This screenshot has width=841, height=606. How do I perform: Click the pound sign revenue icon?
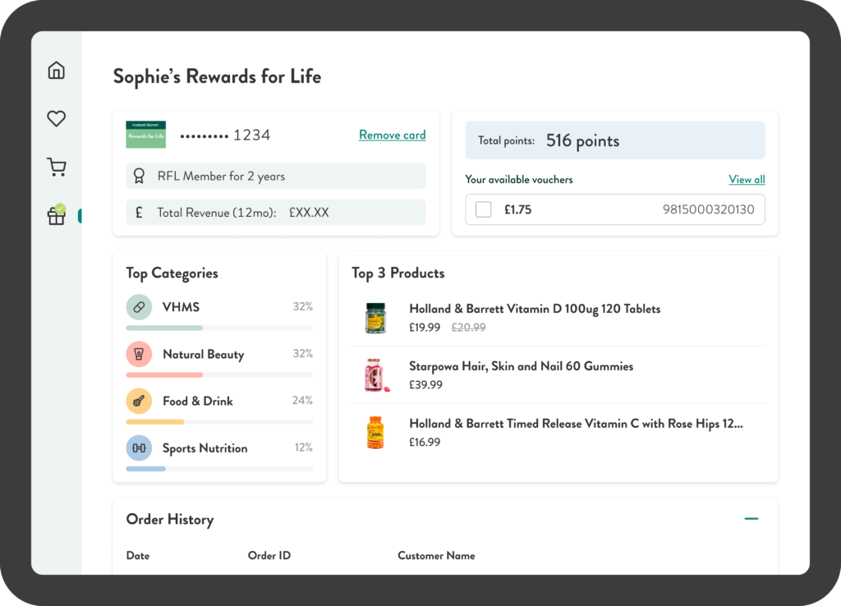click(x=139, y=213)
